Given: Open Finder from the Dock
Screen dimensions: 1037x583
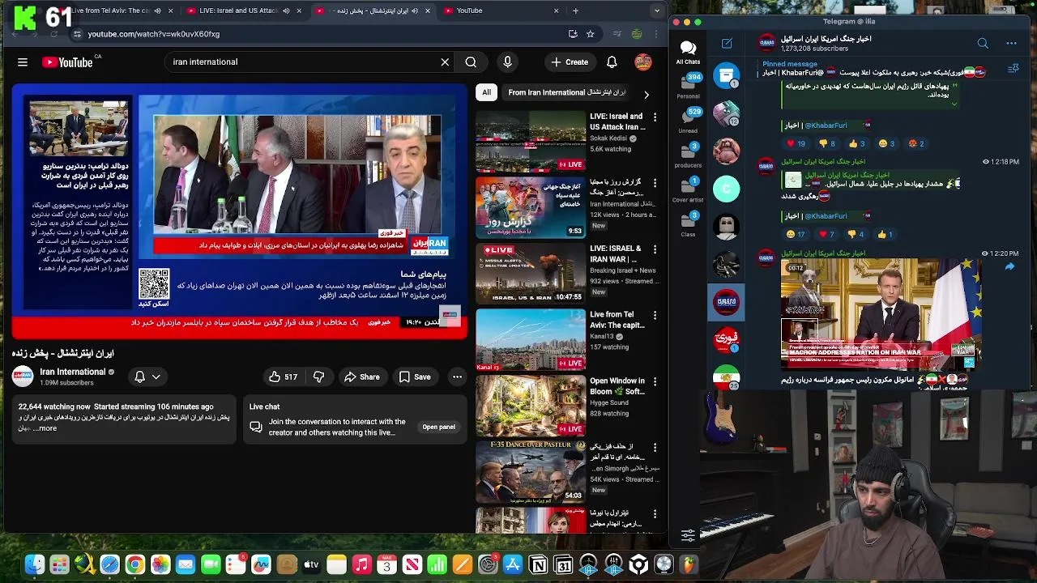Looking at the screenshot, I should 34,564.
